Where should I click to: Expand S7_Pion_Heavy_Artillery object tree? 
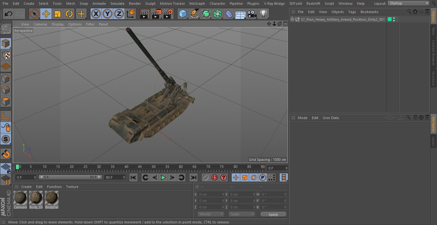pos(292,19)
